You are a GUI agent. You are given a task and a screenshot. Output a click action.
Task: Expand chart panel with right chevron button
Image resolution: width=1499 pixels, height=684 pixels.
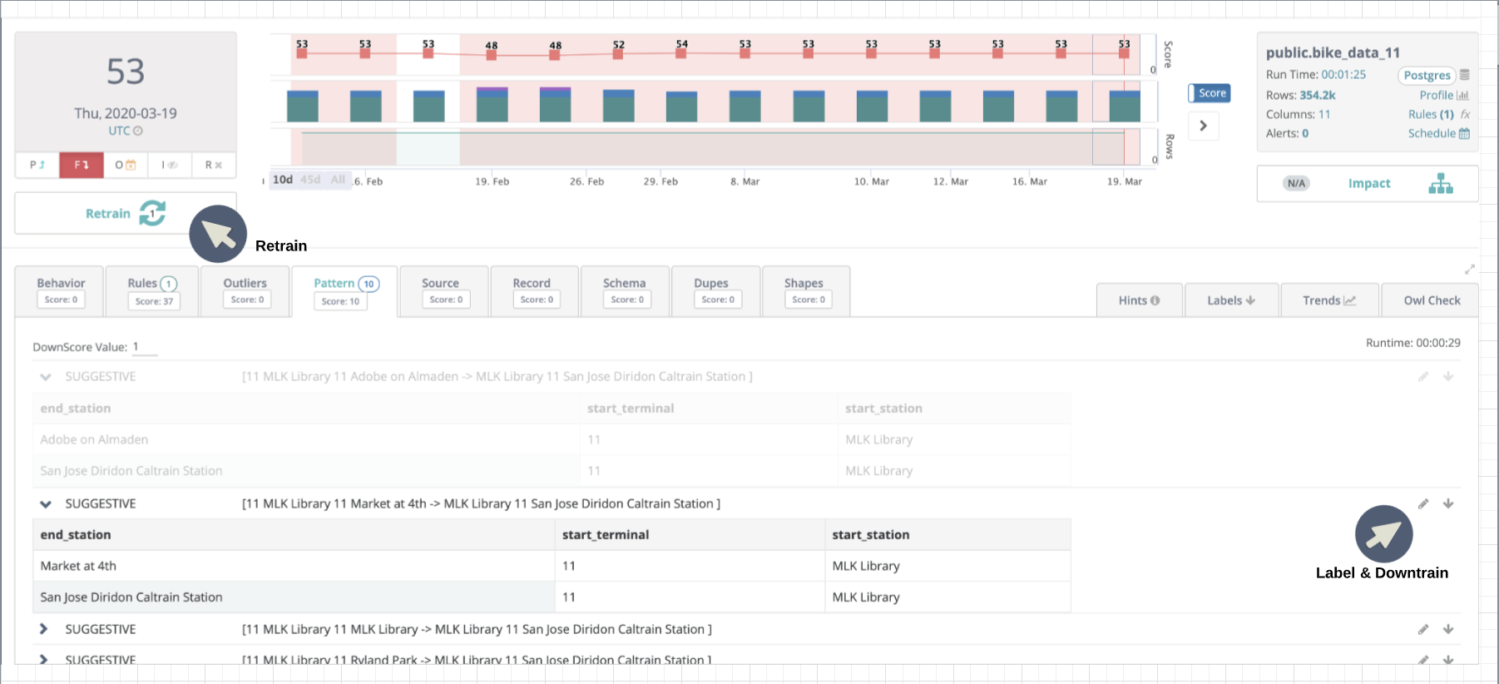pos(1203,126)
